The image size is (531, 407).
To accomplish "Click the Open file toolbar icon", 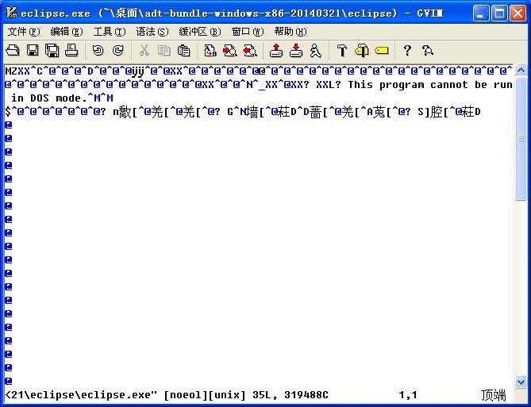I will 13,51.
